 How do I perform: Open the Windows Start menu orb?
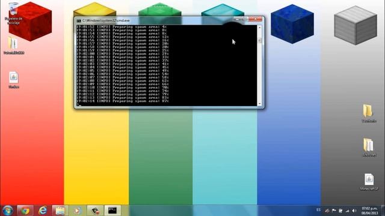tap(7, 211)
